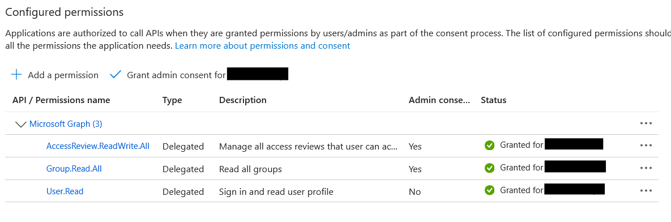This screenshot has width=671, height=222.
Task: Open the Group.Read.All permission link
Action: point(74,169)
